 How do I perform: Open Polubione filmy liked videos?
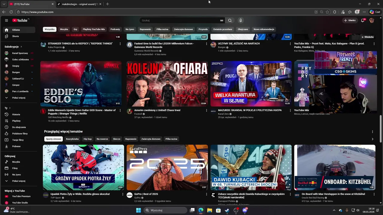point(19,133)
